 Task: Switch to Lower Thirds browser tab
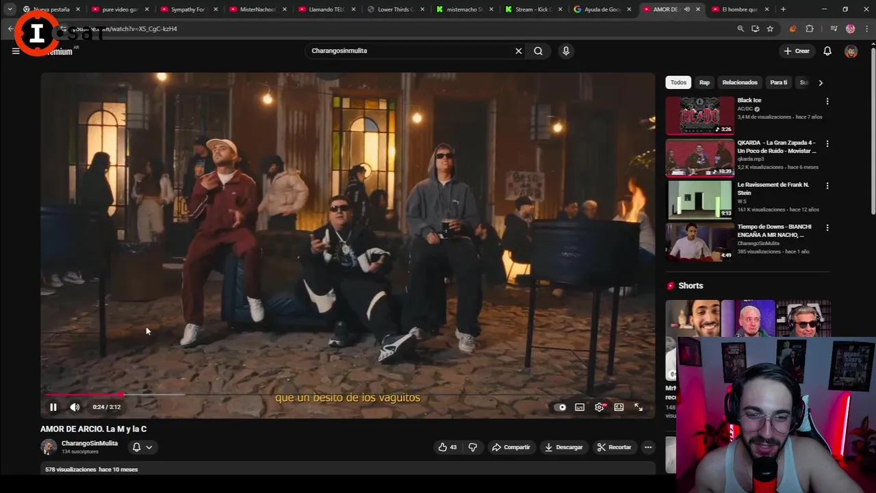click(x=394, y=10)
